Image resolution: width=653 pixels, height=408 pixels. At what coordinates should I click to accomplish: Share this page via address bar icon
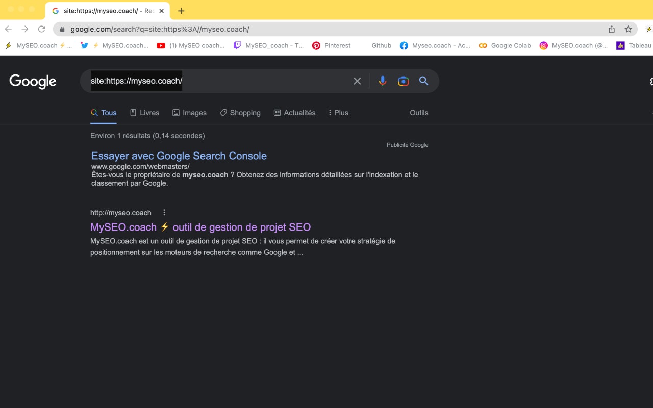click(612, 29)
